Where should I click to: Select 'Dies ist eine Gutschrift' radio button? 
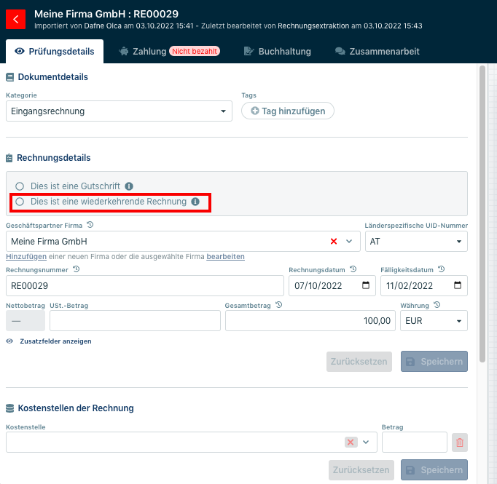pos(20,186)
